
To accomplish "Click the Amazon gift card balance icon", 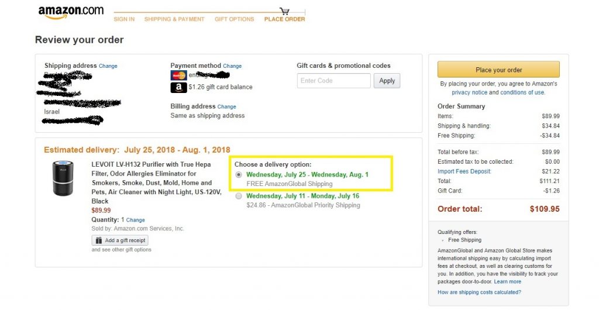I will tap(178, 87).
